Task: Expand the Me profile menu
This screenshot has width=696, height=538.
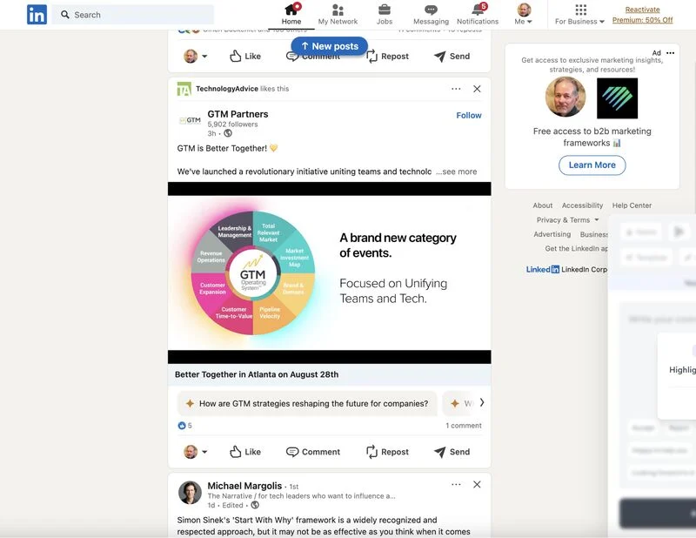Action: (x=524, y=14)
